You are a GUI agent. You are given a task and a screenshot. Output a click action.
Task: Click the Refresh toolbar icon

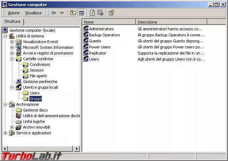[x=92, y=13]
